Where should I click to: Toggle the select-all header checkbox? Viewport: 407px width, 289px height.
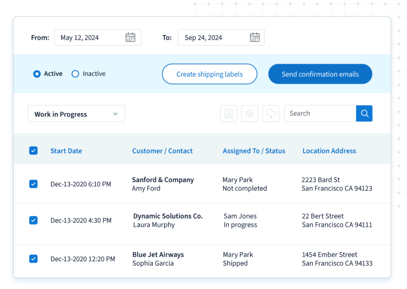click(x=33, y=151)
